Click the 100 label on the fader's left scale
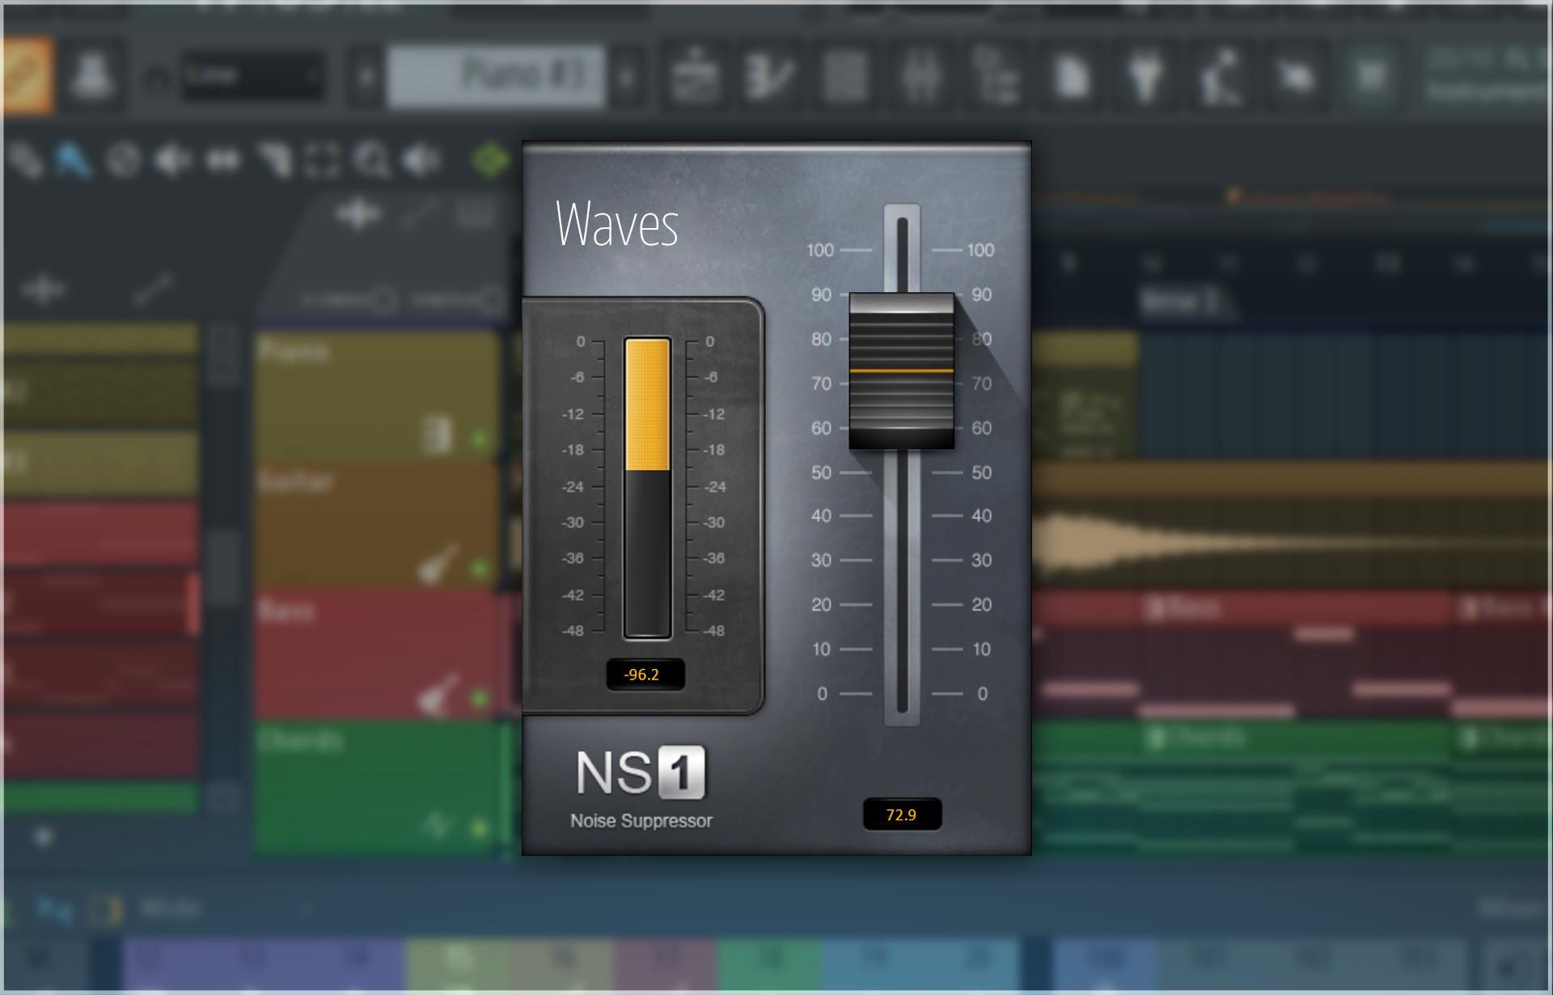This screenshot has height=995, width=1553. (820, 250)
